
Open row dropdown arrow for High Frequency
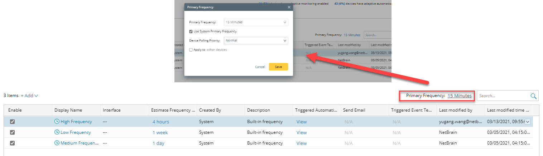point(528,122)
